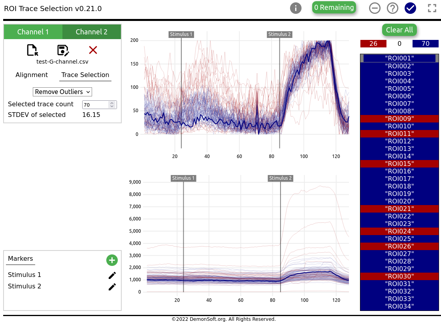441x322 pixels.
Task: Click the minus circle icon
Action: pyautogui.click(x=375, y=8)
